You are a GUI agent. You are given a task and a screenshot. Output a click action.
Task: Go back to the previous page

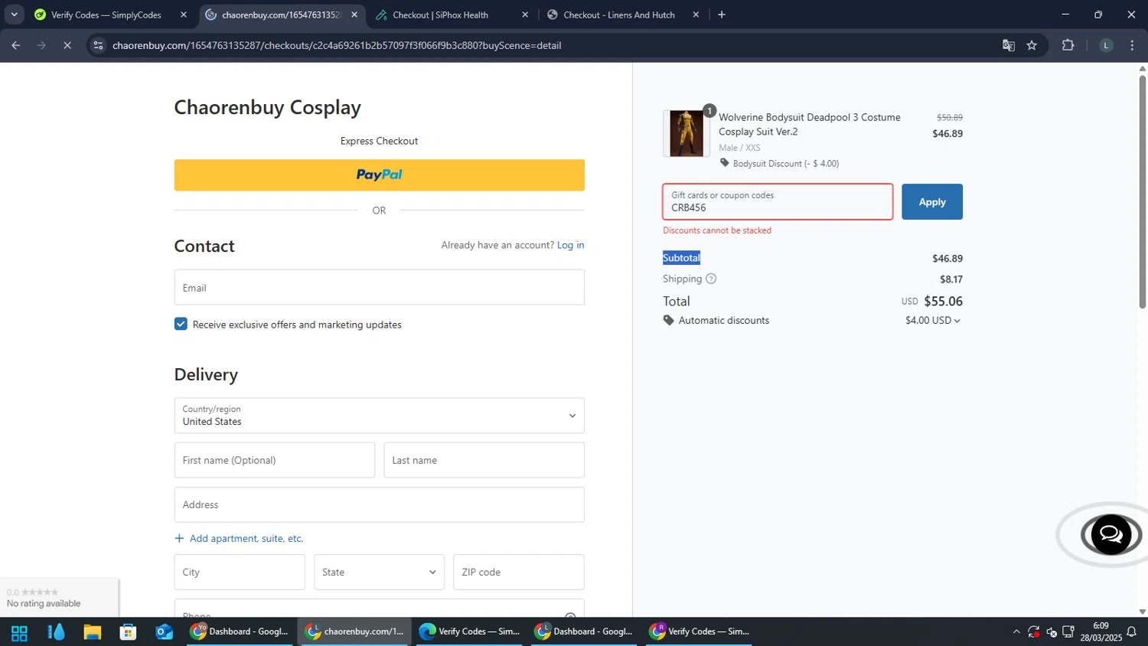click(x=16, y=45)
